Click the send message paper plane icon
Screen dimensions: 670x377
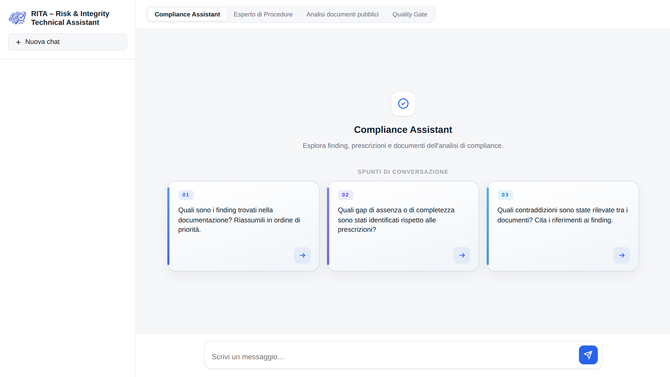[588, 355]
